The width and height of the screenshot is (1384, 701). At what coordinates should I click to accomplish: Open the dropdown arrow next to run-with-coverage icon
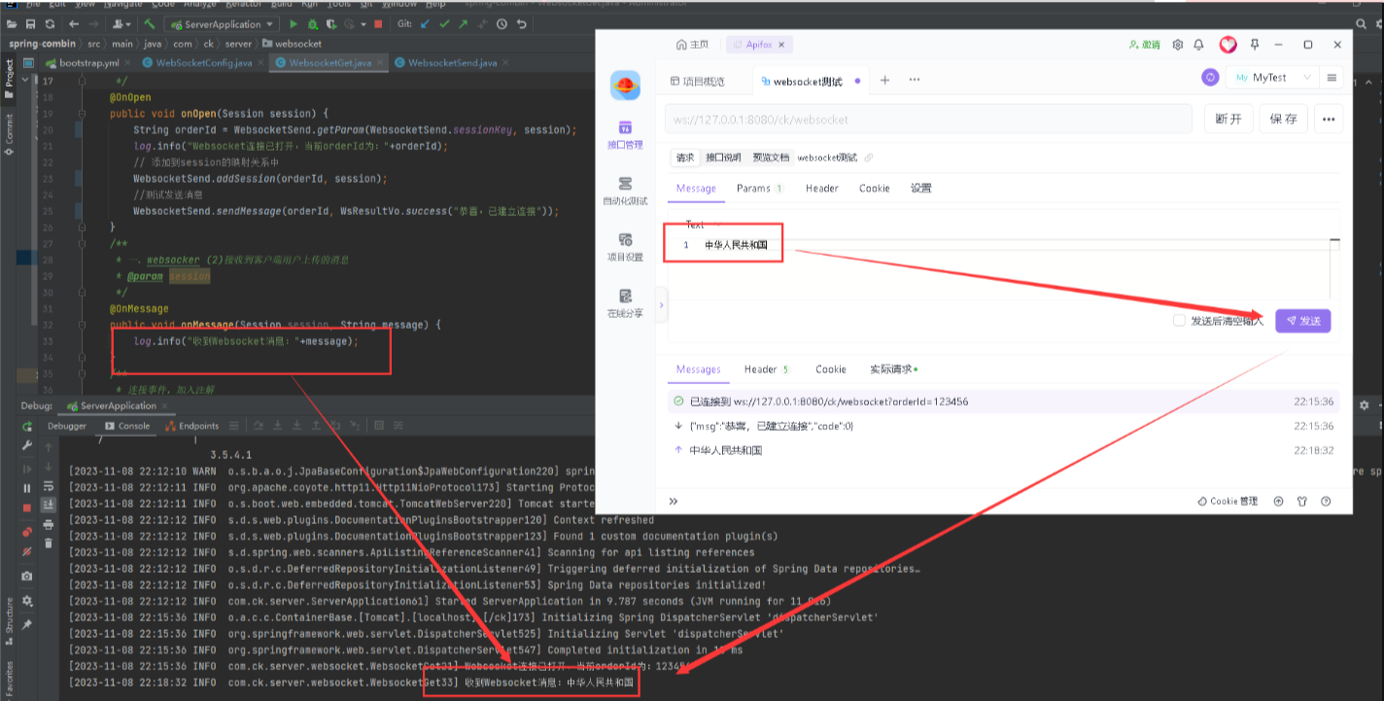[363, 24]
